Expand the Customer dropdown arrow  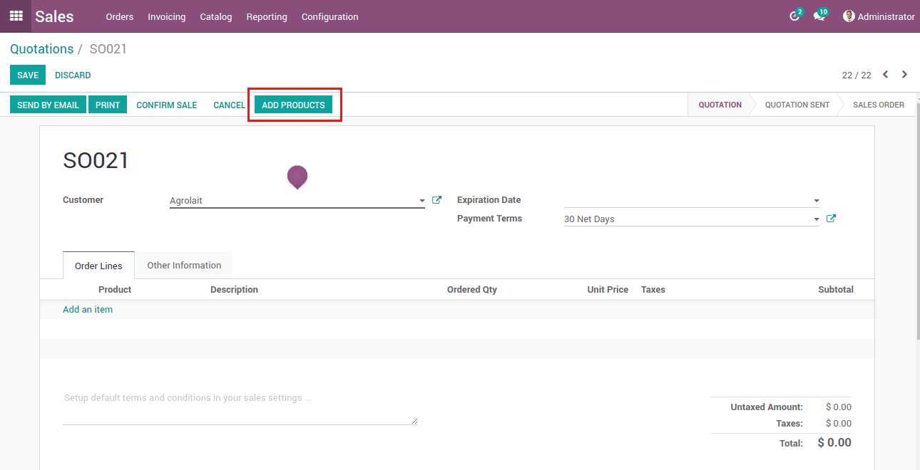tap(421, 201)
